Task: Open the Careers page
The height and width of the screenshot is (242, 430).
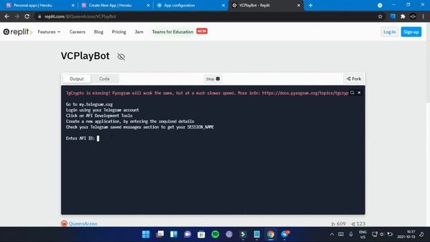Action: point(77,32)
